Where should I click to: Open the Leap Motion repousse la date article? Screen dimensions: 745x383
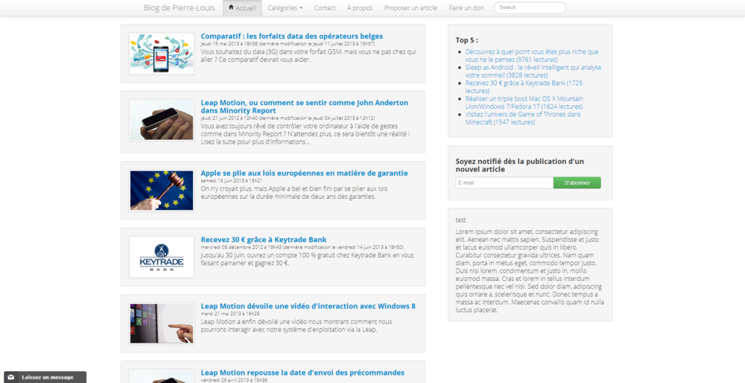coord(302,373)
